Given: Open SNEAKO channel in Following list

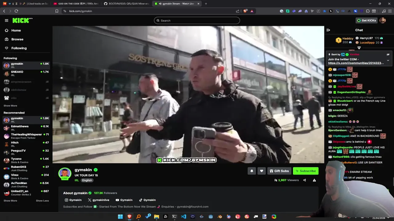Looking at the screenshot, I should tap(26, 74).
